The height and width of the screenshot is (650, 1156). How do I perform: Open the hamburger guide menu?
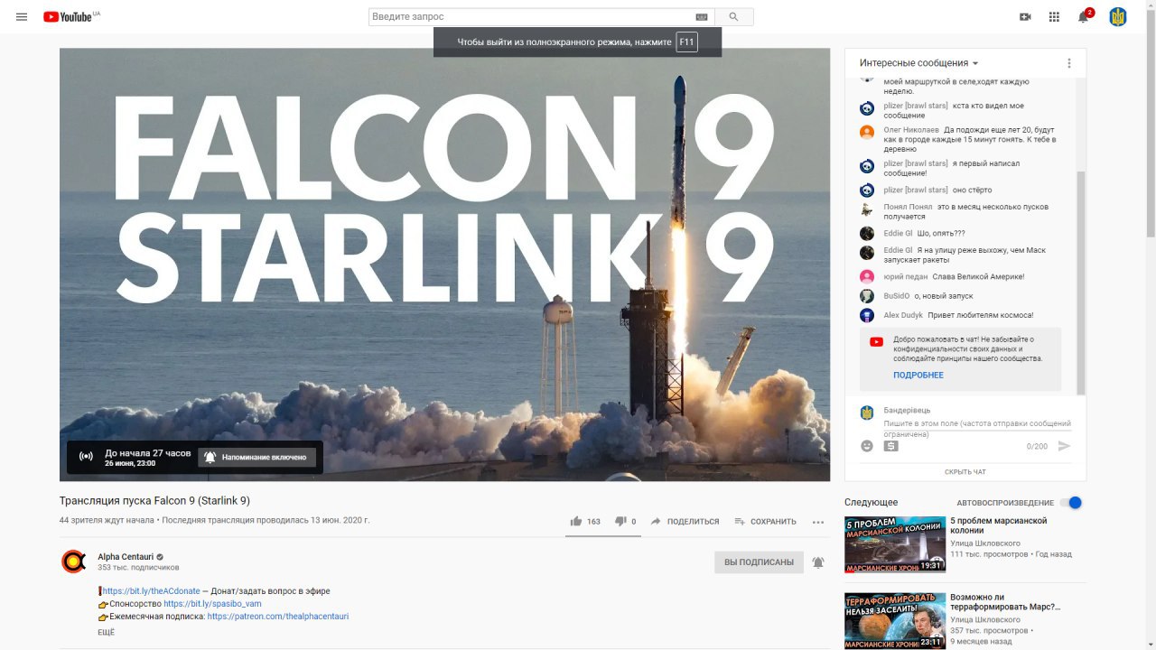[x=22, y=16]
